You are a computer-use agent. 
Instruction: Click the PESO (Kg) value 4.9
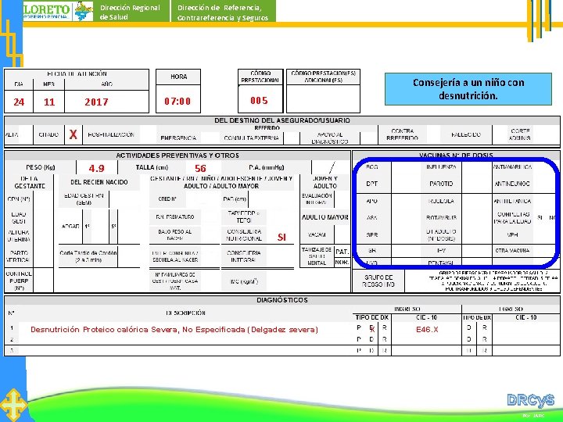(97, 168)
